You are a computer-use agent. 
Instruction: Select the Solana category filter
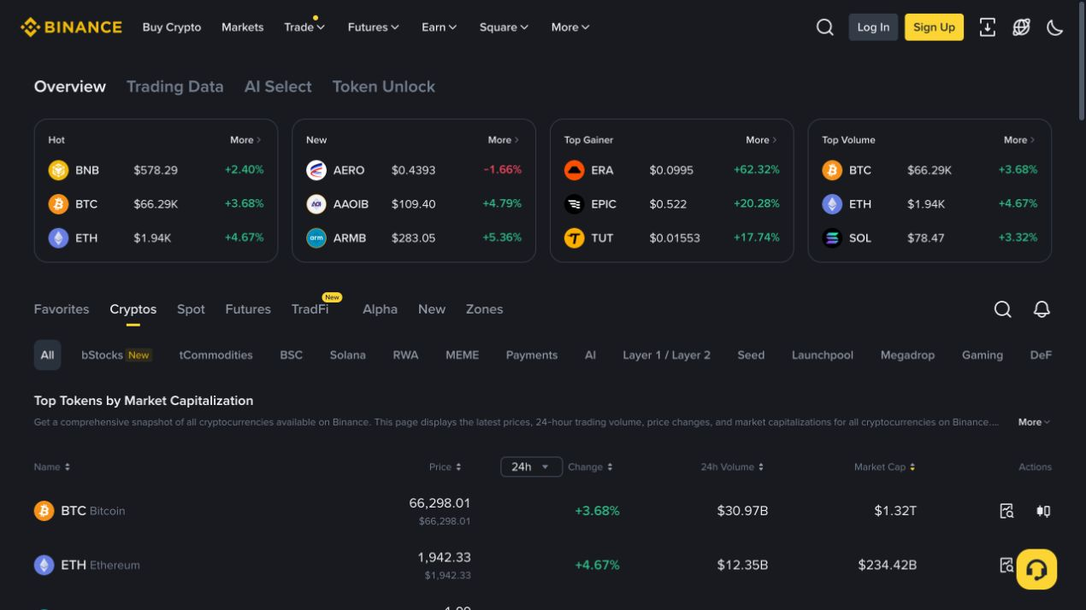click(x=348, y=355)
